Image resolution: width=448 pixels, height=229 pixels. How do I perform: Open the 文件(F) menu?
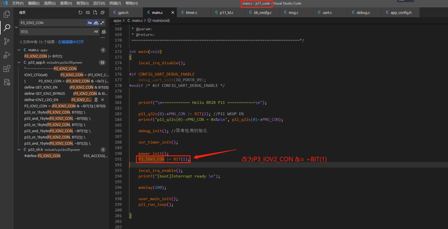(18, 3)
